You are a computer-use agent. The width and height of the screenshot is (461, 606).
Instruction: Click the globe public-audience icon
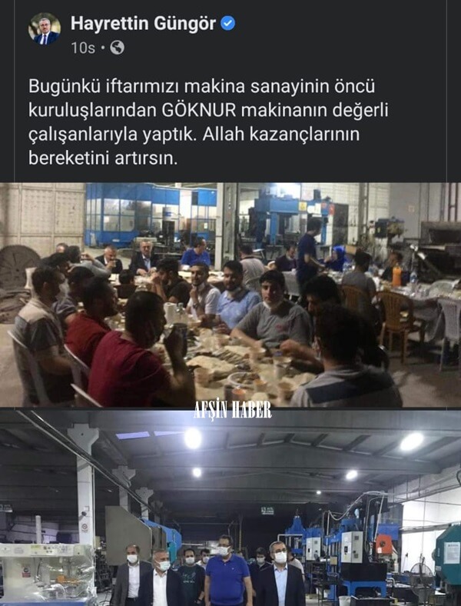pyautogui.click(x=117, y=48)
